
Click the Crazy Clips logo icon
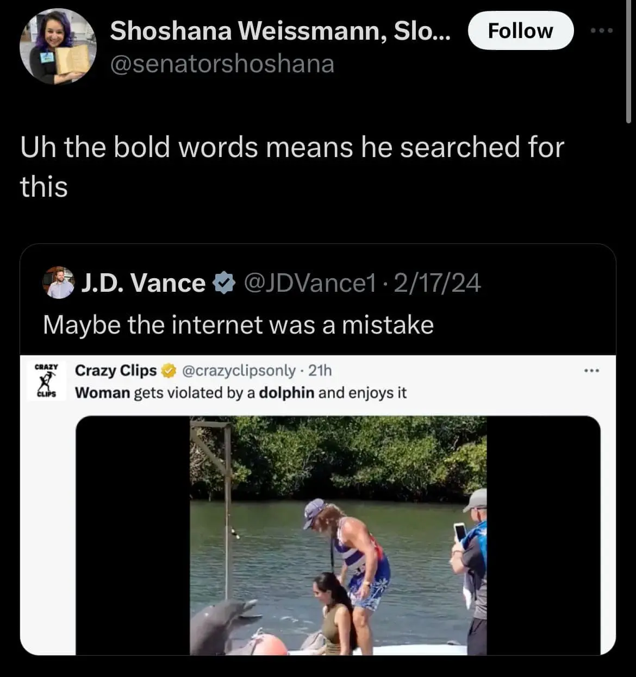click(46, 380)
